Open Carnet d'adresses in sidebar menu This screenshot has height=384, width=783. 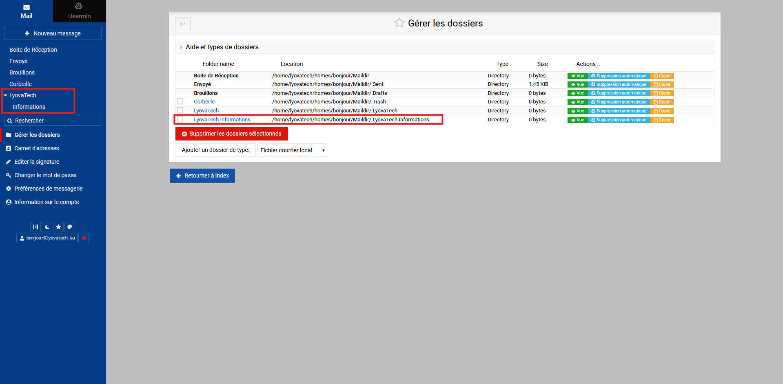(37, 148)
